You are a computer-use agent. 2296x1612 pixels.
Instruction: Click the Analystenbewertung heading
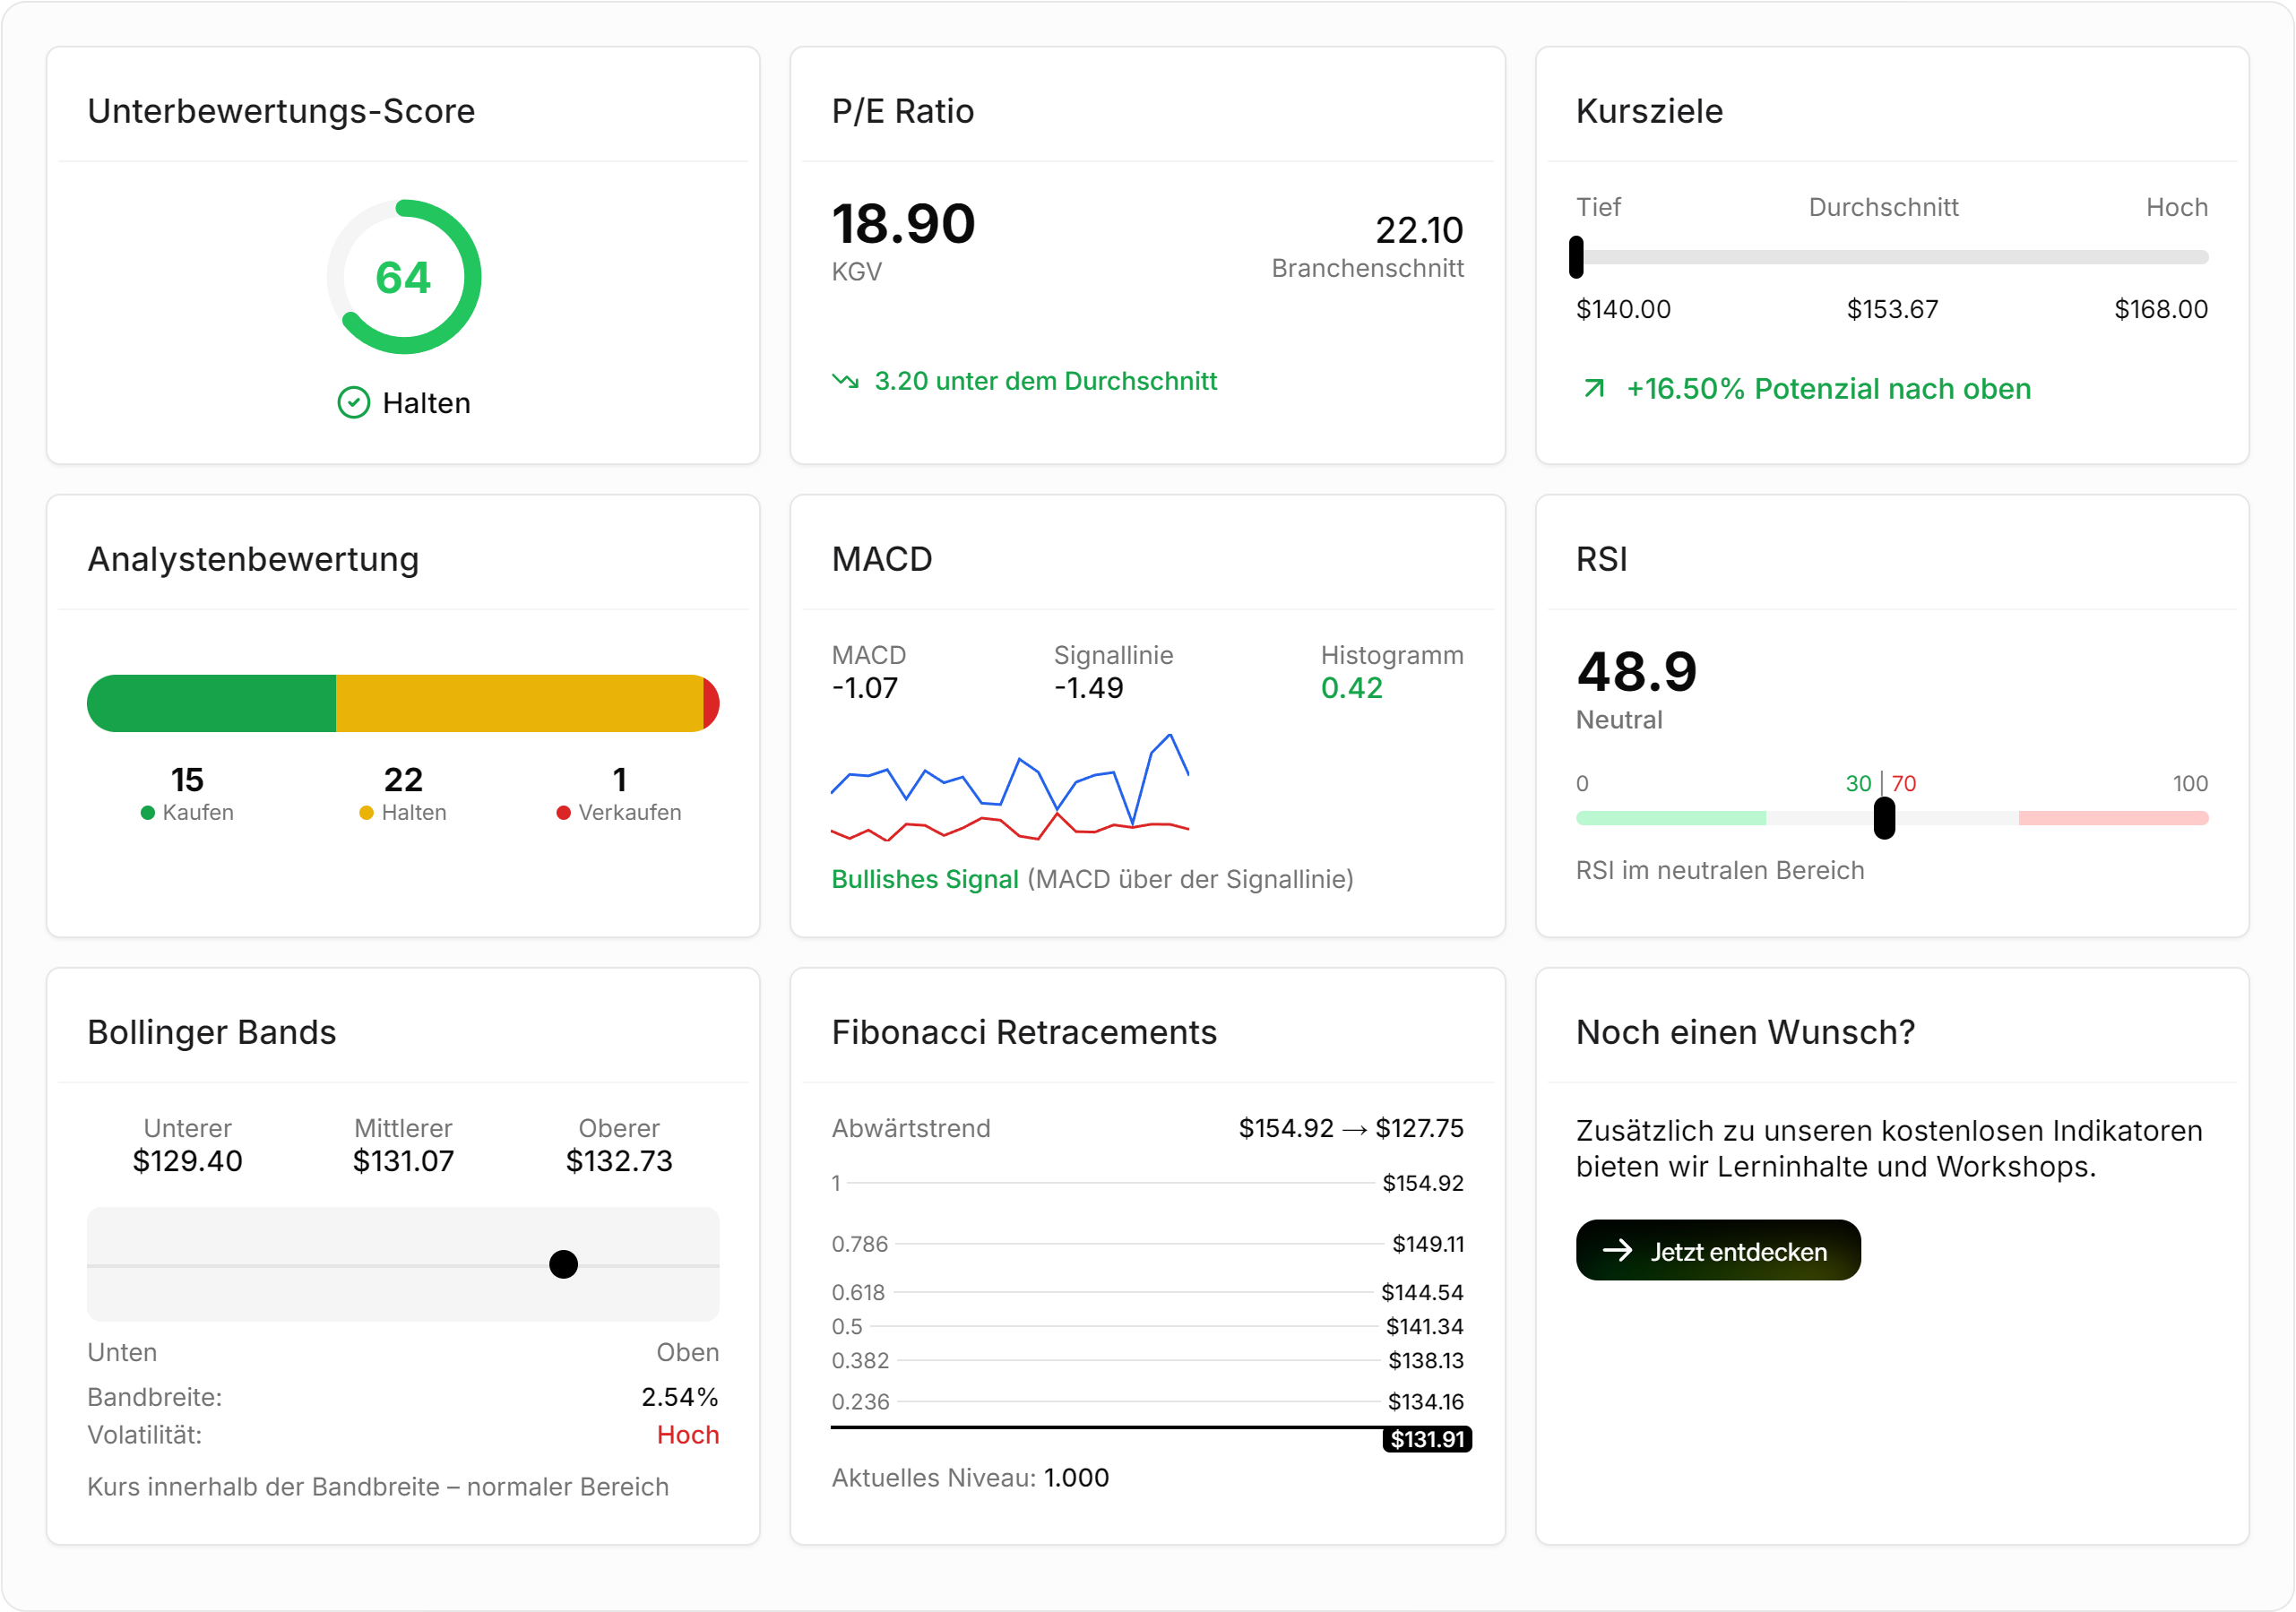click(253, 559)
